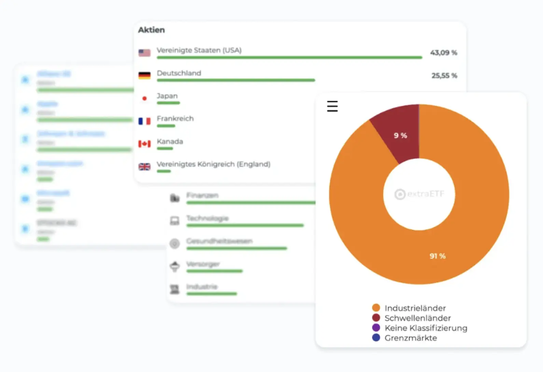The height and width of the screenshot is (372, 543).
Task: Click the 25,55 % value
Action: (x=444, y=75)
